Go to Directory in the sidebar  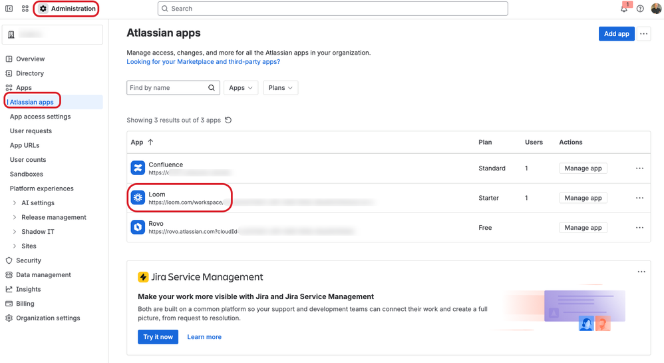click(x=30, y=73)
